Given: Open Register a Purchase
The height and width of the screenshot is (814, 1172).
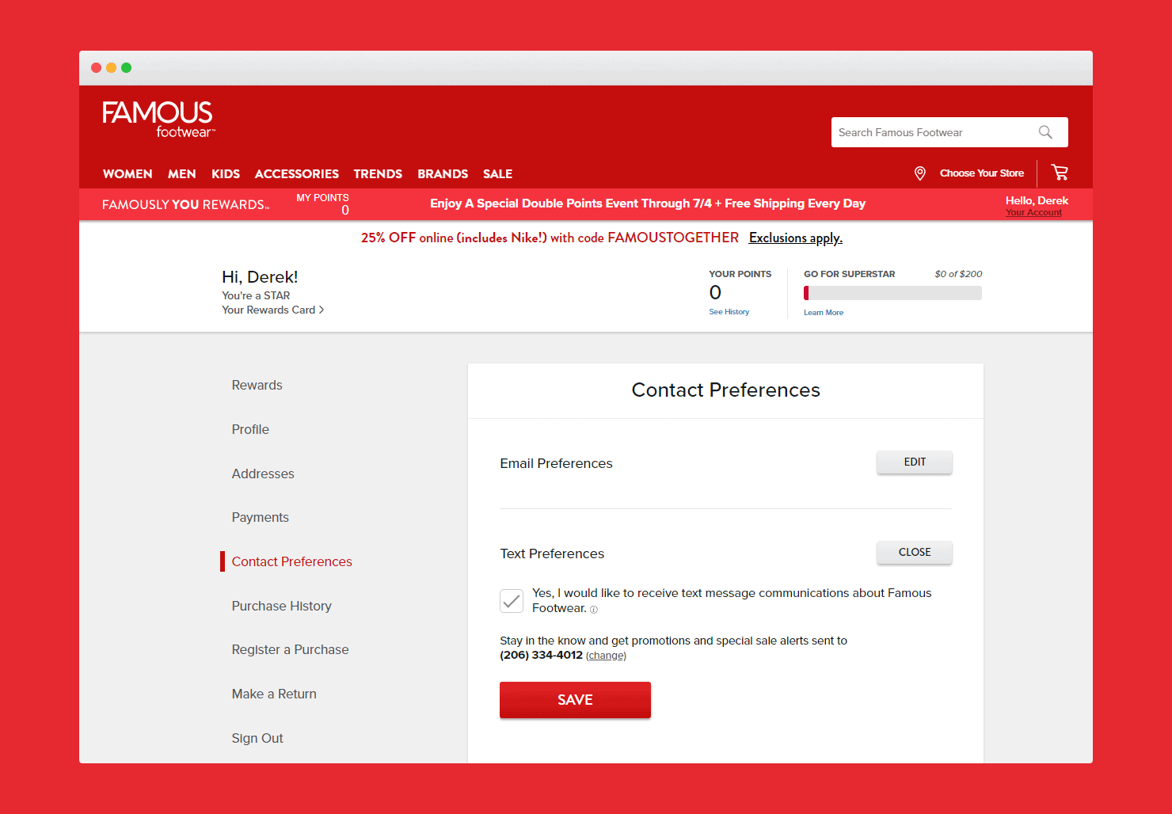Looking at the screenshot, I should (291, 650).
